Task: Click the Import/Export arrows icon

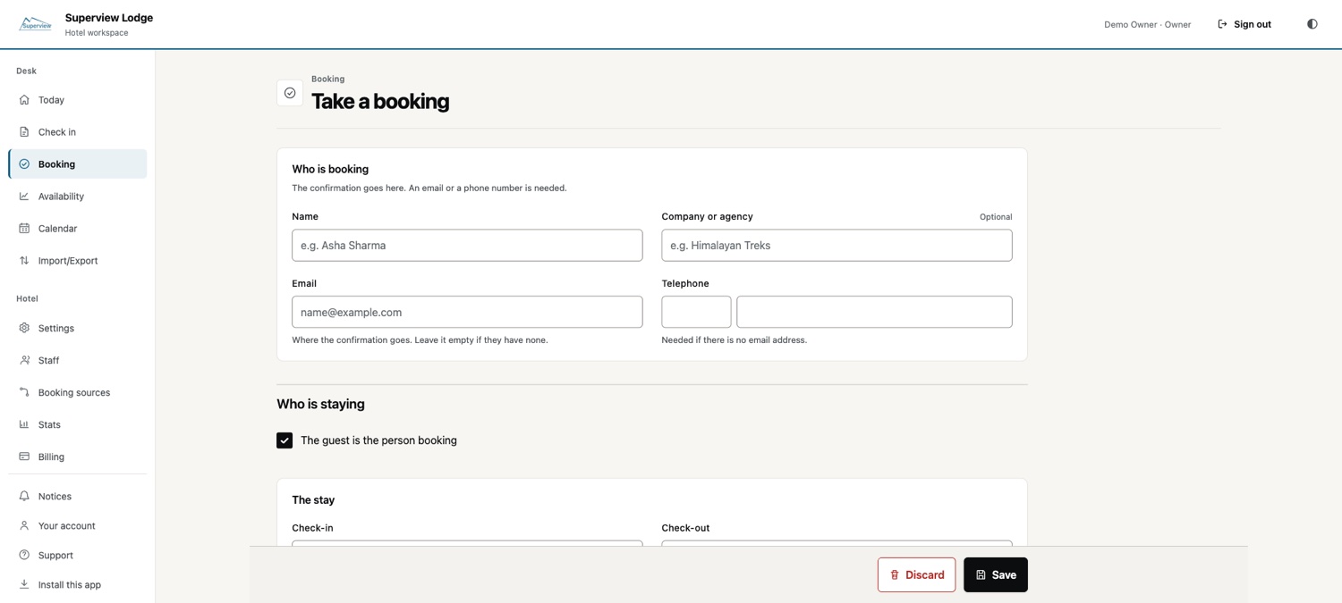Action: tap(24, 261)
